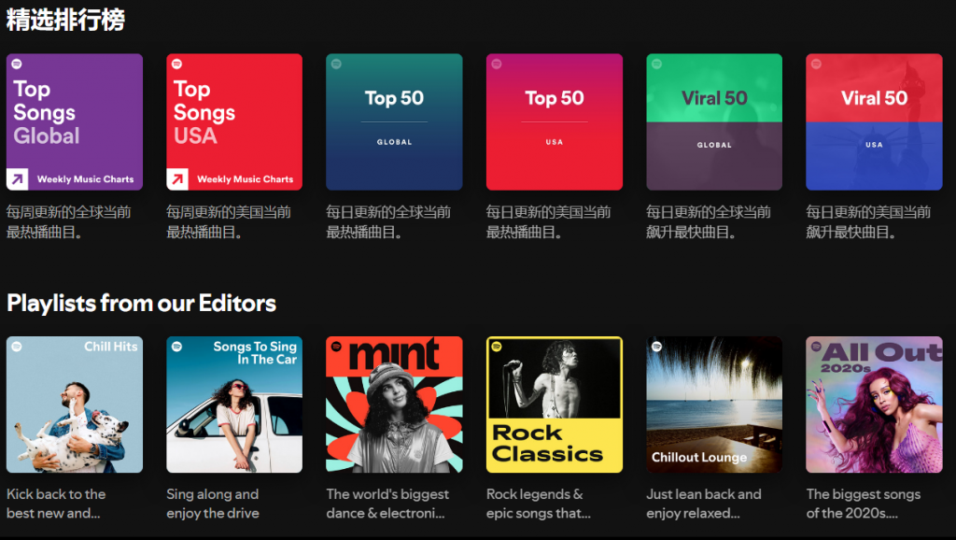Open the Viral 50 USA playlist cover

pos(874,122)
